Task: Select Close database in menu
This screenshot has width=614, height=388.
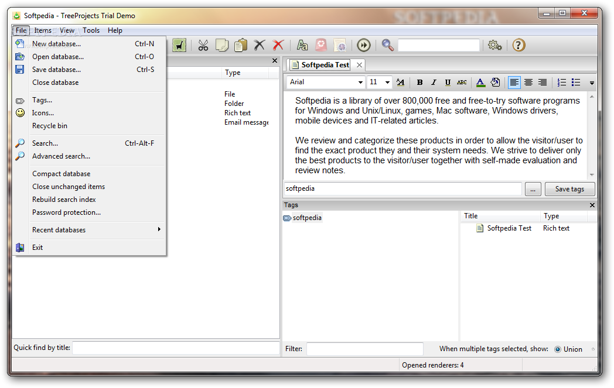Action: (90, 83)
